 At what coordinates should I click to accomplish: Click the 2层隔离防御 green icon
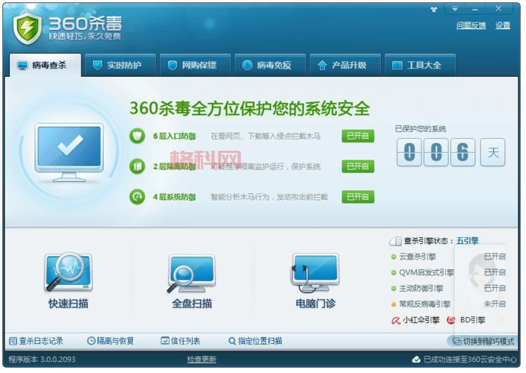pos(137,166)
